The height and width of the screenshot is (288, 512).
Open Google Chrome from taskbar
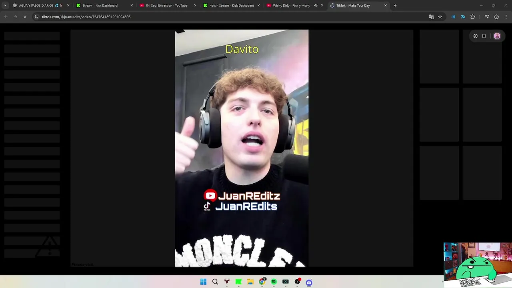tap(262, 282)
